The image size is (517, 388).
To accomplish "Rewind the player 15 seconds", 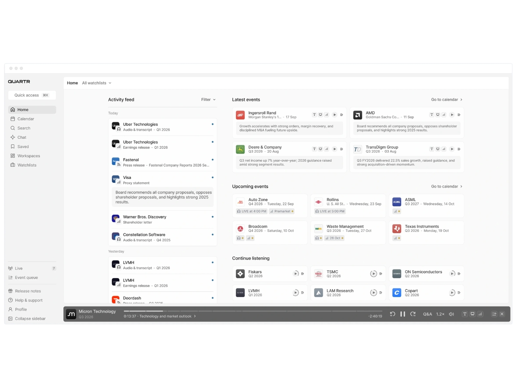I will [392, 314].
